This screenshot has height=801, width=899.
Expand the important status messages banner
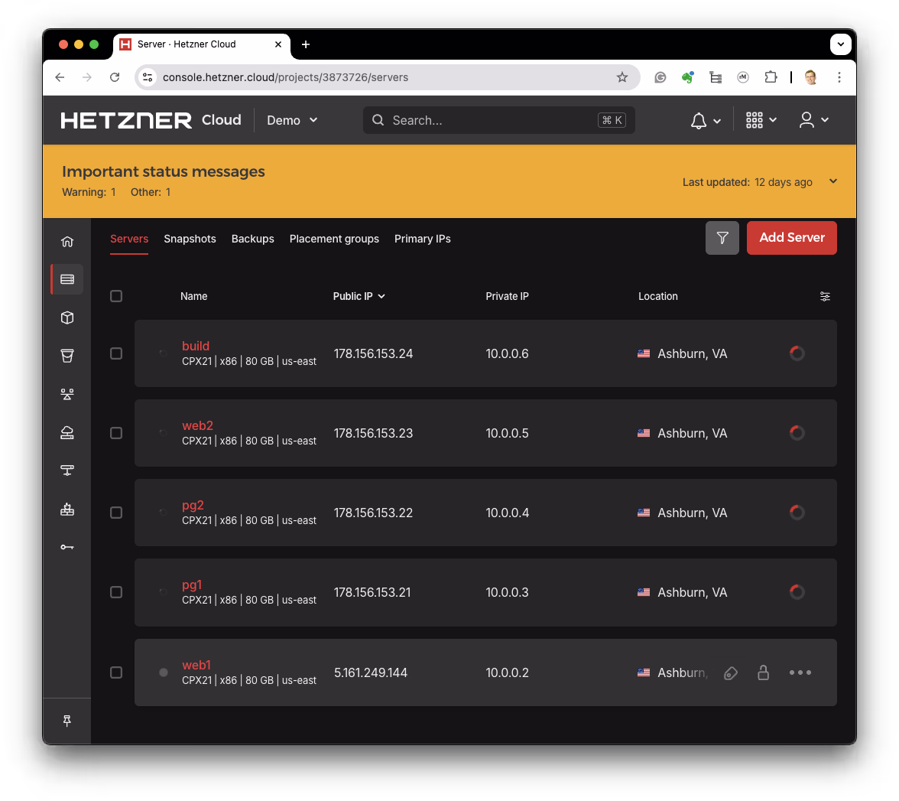point(833,181)
